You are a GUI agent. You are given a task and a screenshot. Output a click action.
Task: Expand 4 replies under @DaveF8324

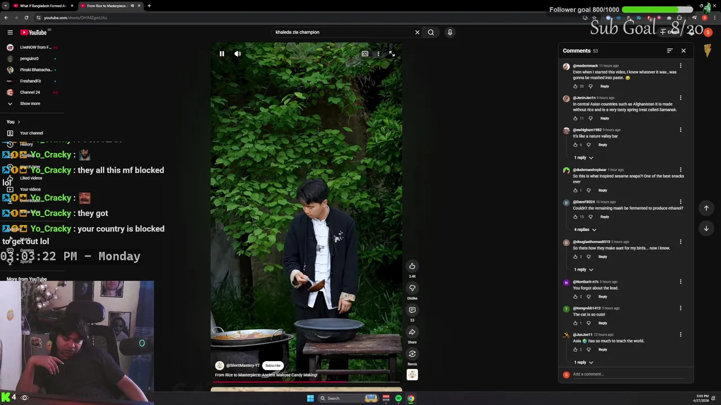[585, 229]
